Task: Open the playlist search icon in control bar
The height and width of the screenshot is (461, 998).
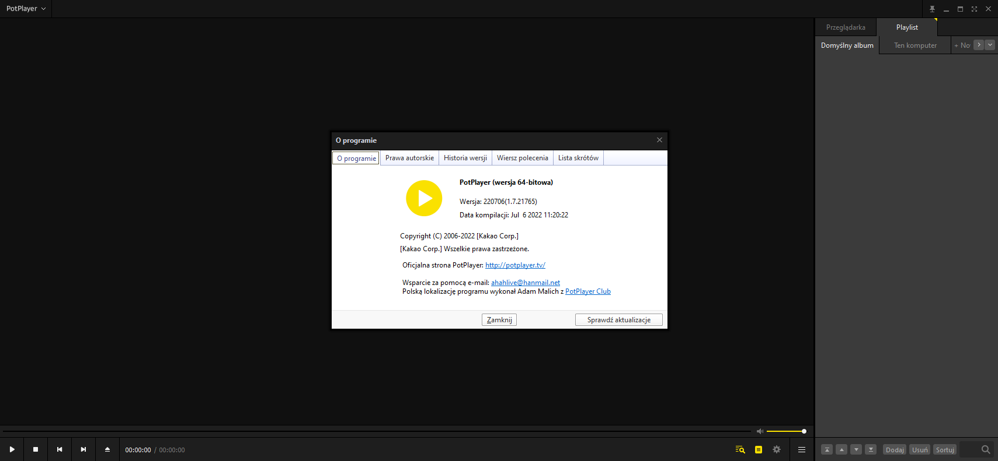Action: pos(740,449)
